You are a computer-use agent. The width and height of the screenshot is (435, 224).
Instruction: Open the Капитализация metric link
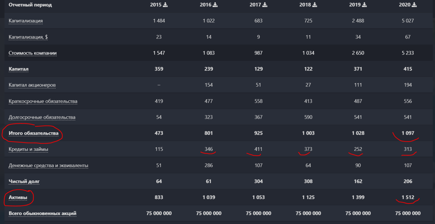click(26, 21)
